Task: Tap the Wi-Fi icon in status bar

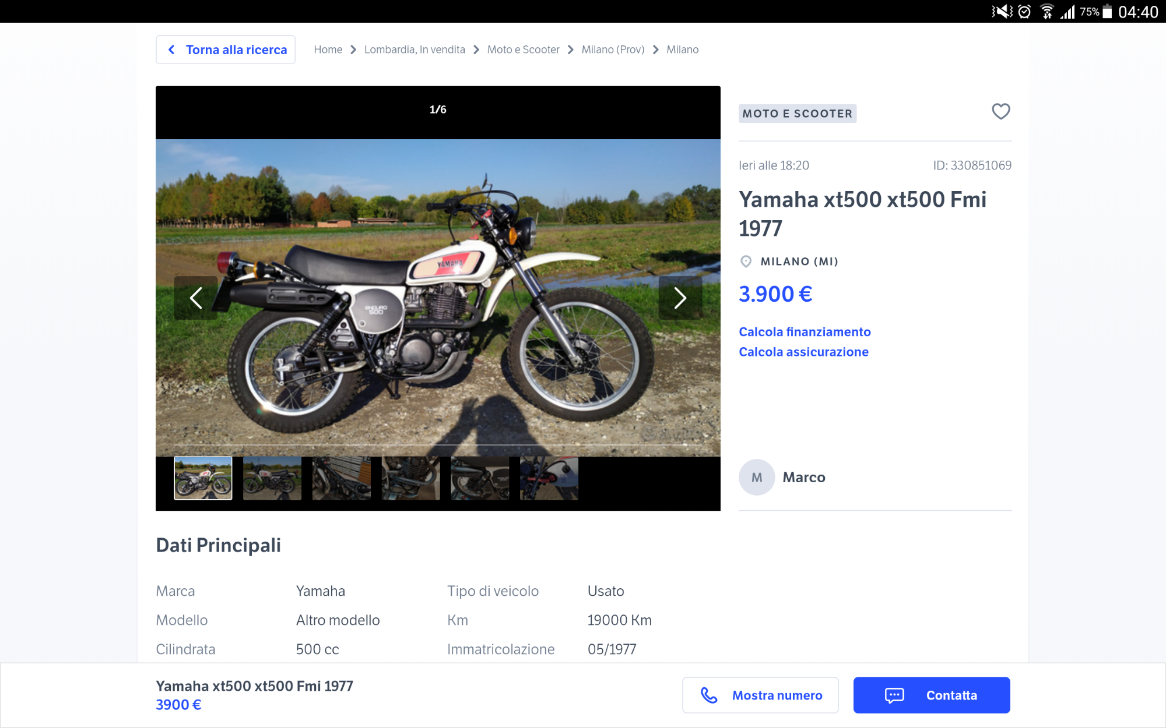Action: point(1047,12)
